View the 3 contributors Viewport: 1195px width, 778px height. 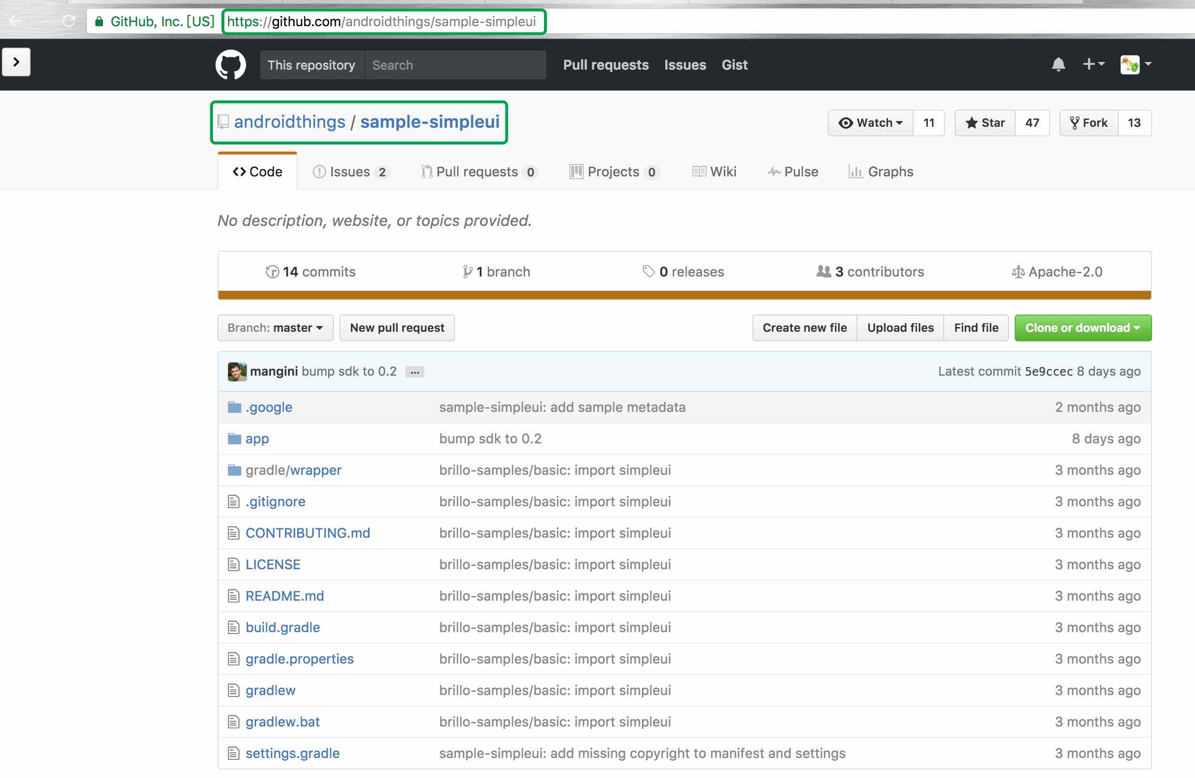870,272
